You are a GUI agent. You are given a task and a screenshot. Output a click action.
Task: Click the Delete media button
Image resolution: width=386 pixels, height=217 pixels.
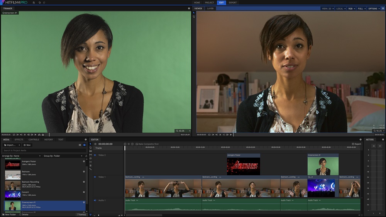coord(24,215)
